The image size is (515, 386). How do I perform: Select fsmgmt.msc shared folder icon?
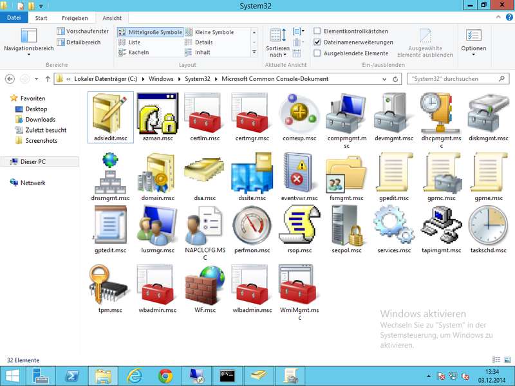coord(346,174)
